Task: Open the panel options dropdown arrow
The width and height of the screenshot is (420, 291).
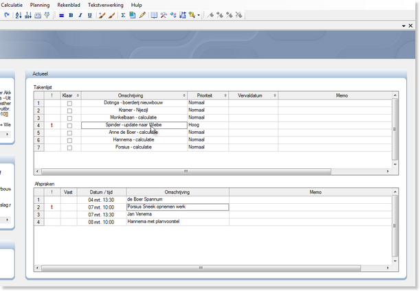Action: [404, 26]
